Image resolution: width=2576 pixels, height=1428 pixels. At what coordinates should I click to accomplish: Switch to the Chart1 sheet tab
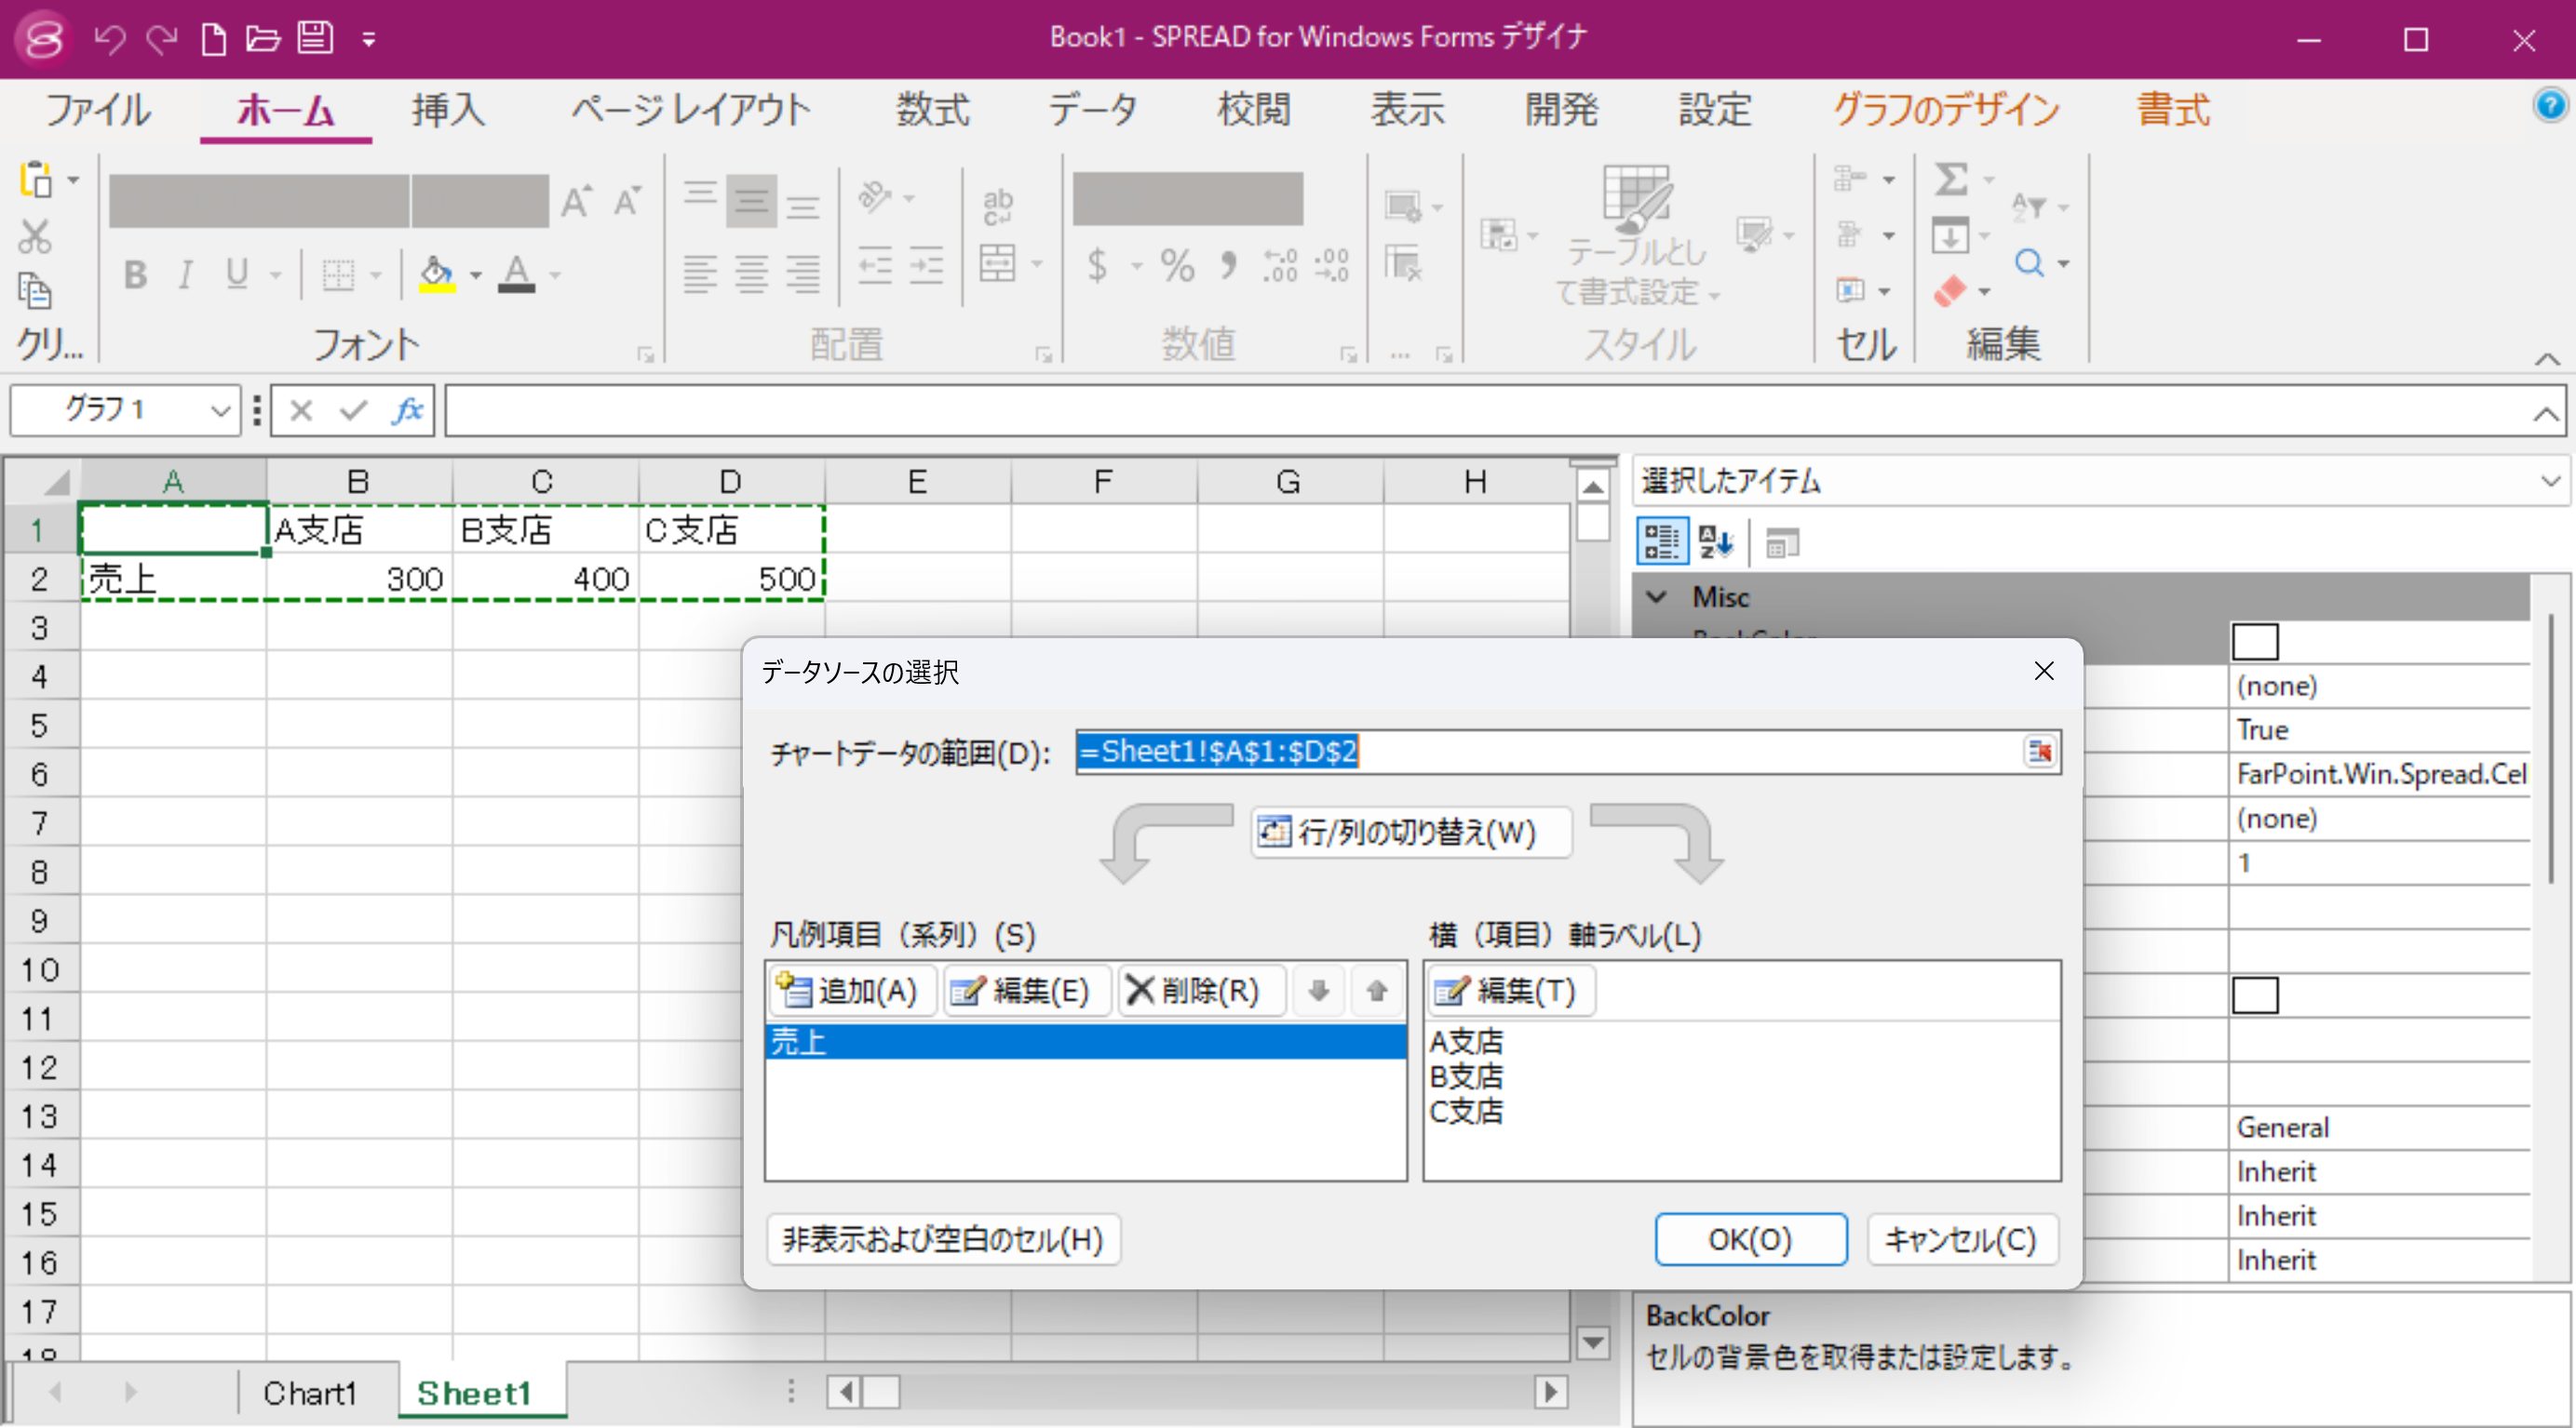coord(309,1393)
